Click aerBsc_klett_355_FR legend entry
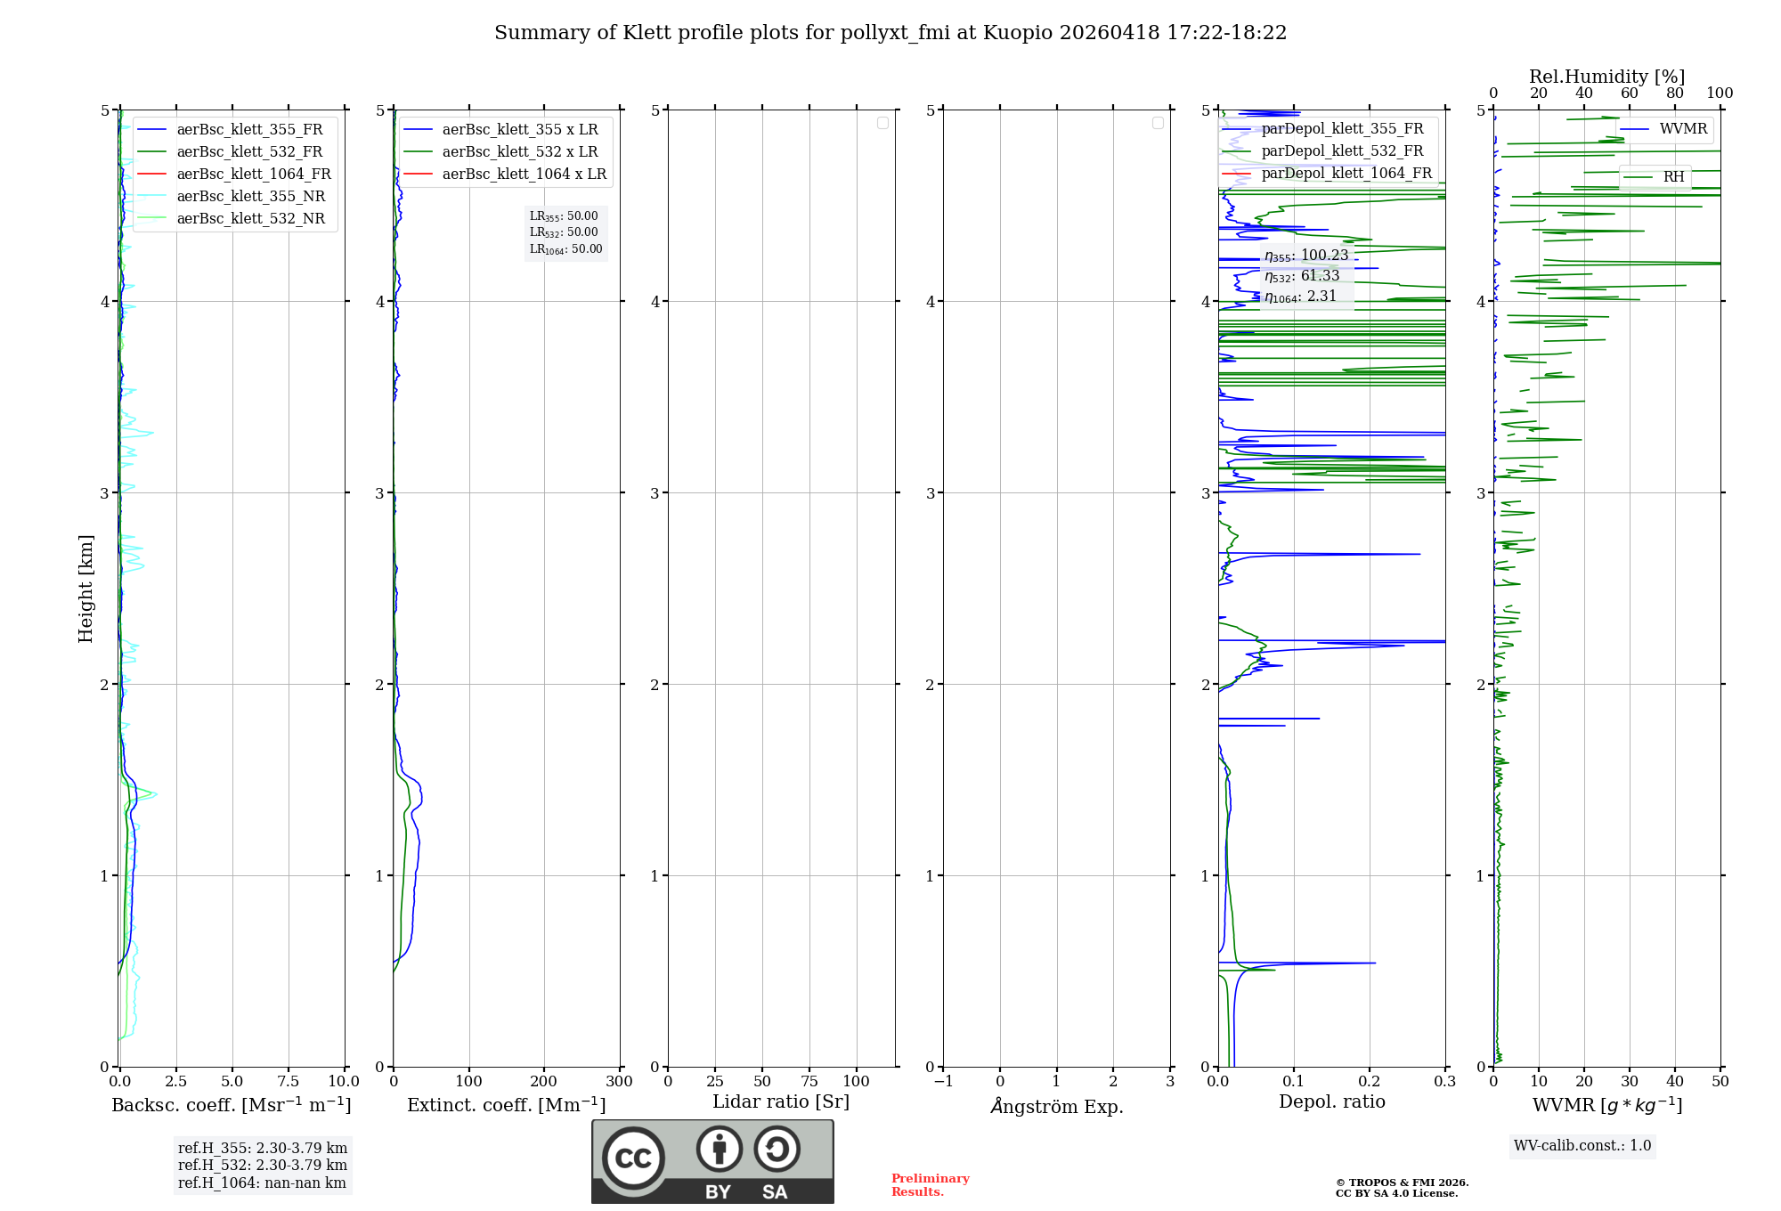The width and height of the screenshot is (1781, 1211). coord(249,130)
